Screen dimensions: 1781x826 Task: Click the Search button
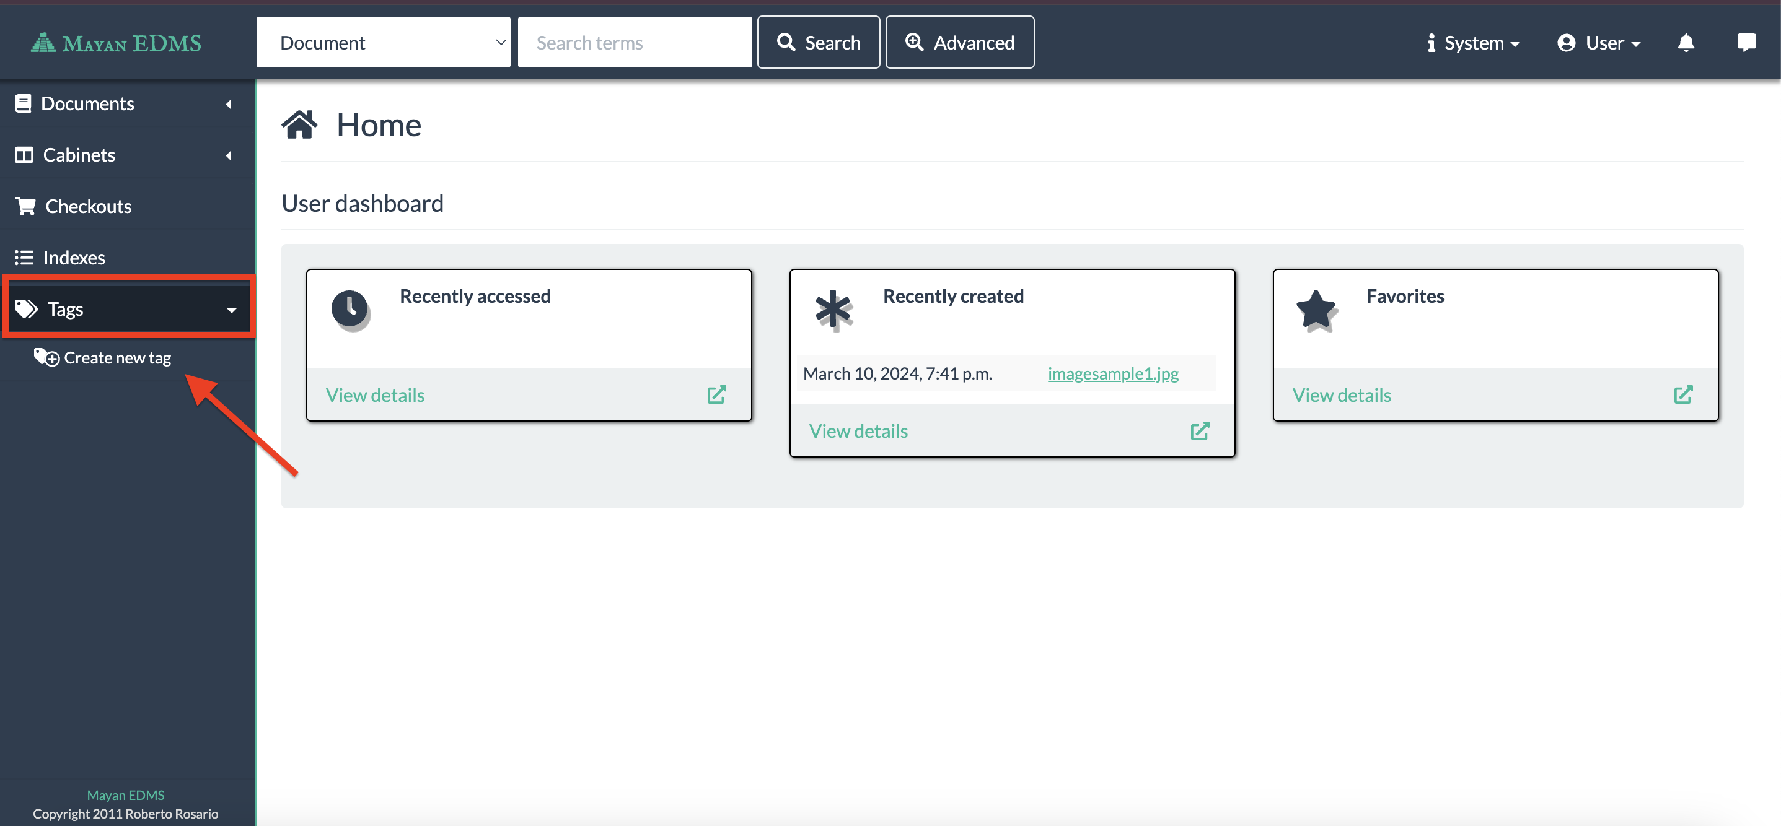(x=818, y=43)
